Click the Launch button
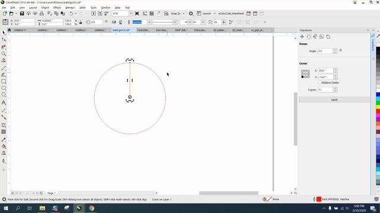The width and height of the screenshot is (380, 213). click(x=204, y=14)
